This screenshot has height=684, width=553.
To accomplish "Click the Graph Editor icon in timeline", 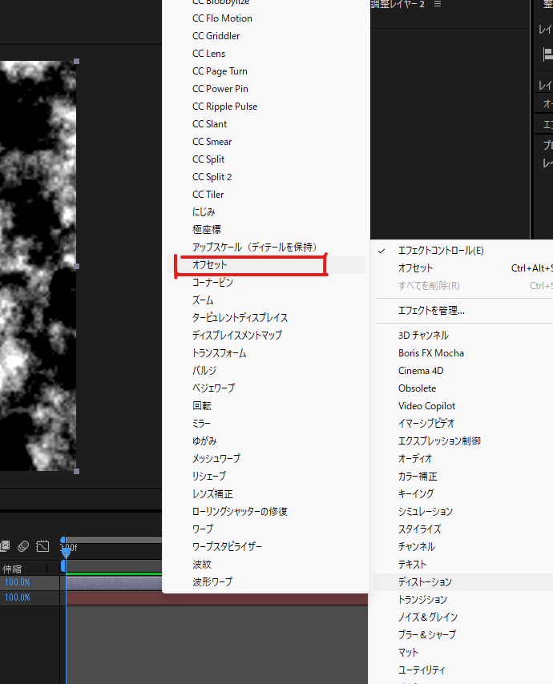I will [x=43, y=546].
